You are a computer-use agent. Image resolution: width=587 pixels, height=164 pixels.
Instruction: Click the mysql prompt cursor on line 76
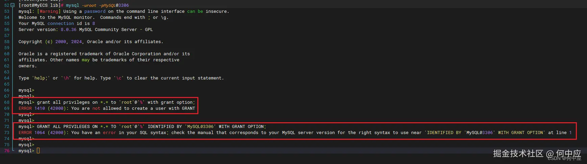tap(38, 151)
